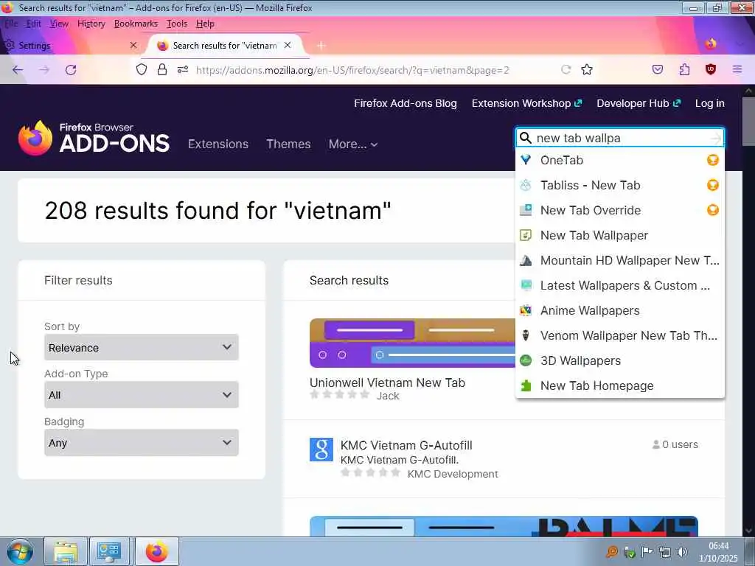Go to the Extensions section
Image resolution: width=755 pixels, height=566 pixels.
tap(218, 144)
